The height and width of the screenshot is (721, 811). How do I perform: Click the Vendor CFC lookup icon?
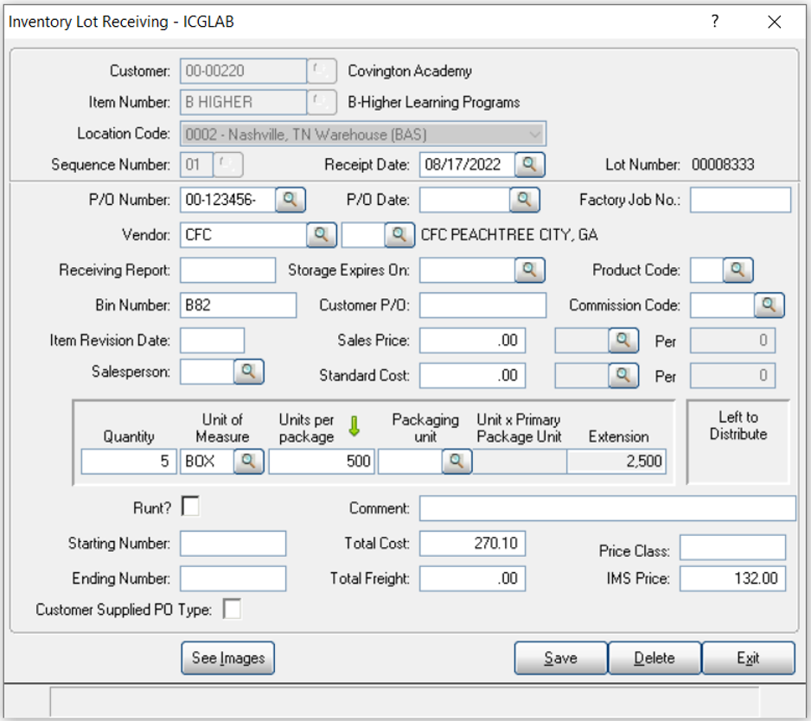[x=322, y=235]
